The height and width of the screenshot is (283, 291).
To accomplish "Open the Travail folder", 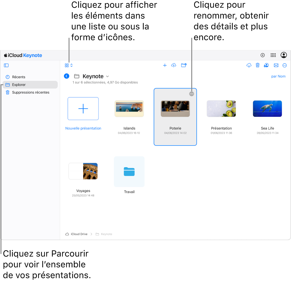I will point(129,172).
